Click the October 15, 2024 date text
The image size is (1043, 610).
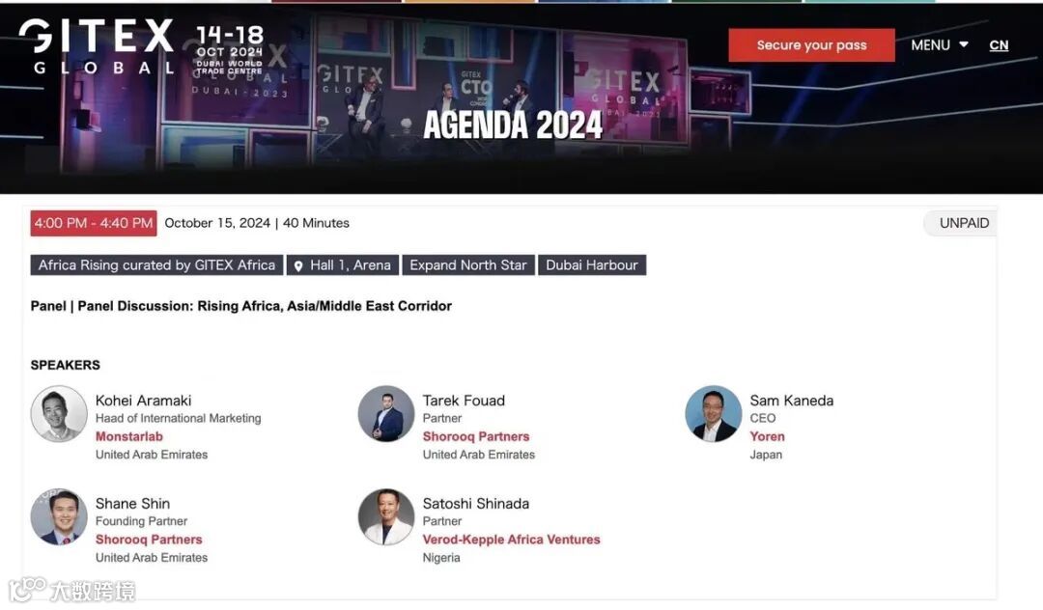coord(217,223)
